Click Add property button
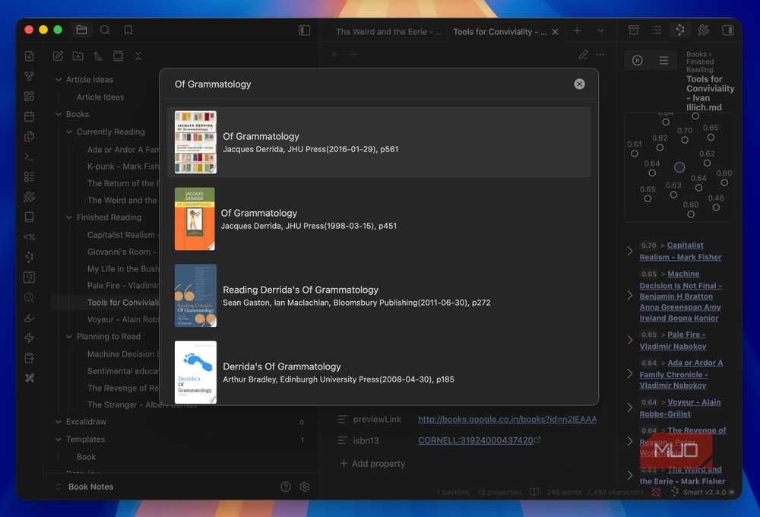 tap(372, 464)
